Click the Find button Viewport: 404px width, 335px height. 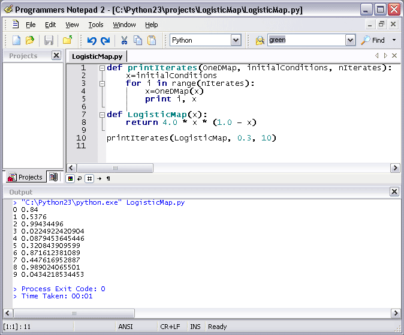[x=373, y=40]
